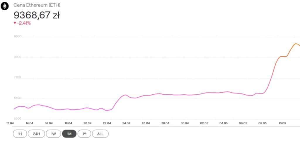Click the 9368,67 zł price value

coord(37,15)
